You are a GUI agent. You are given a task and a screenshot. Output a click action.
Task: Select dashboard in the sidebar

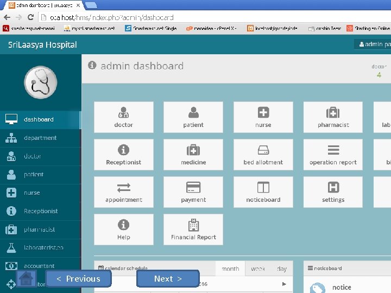click(40, 119)
